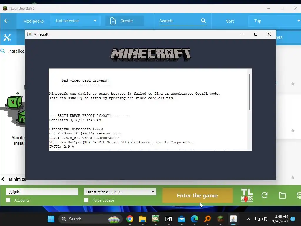Open the character face taskbar app

coord(156,219)
